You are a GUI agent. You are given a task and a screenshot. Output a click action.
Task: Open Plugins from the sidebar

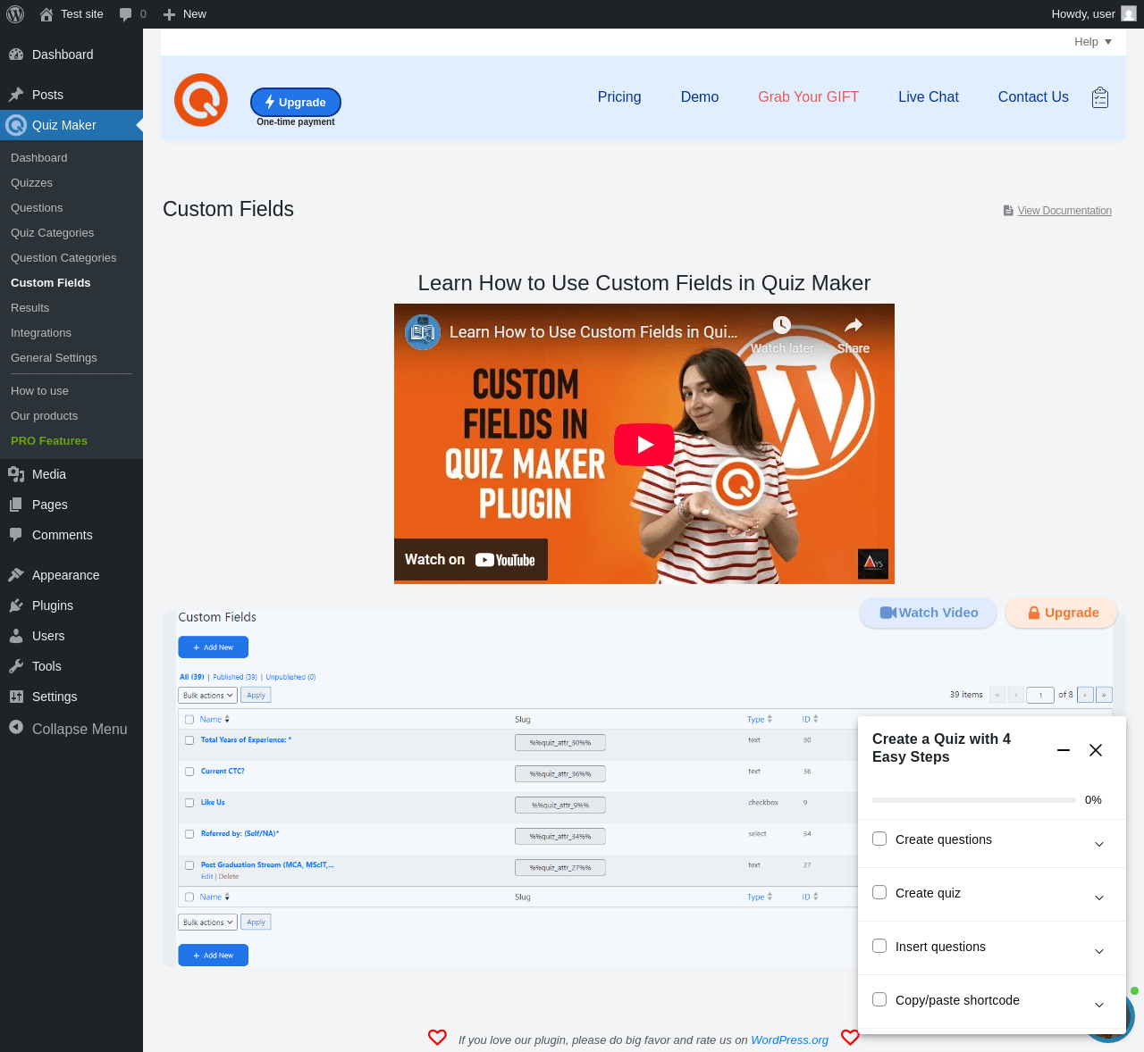click(x=71, y=605)
